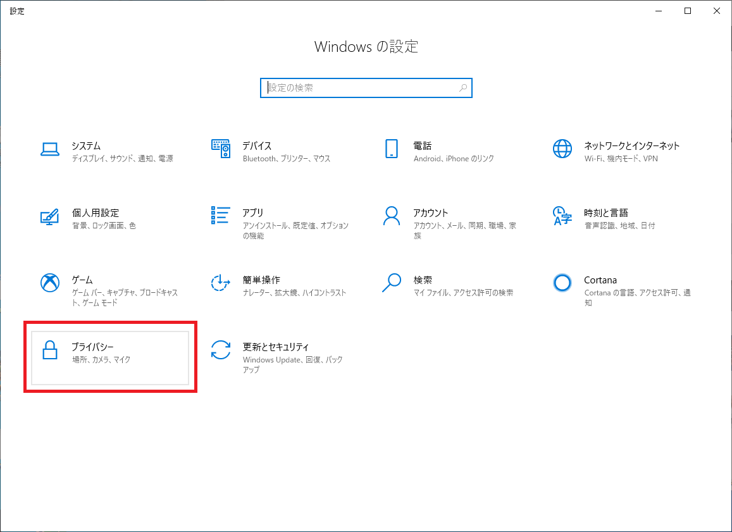Click 'Windows Update、回復、バックアップ' description
The width and height of the screenshot is (732, 532).
(x=293, y=364)
